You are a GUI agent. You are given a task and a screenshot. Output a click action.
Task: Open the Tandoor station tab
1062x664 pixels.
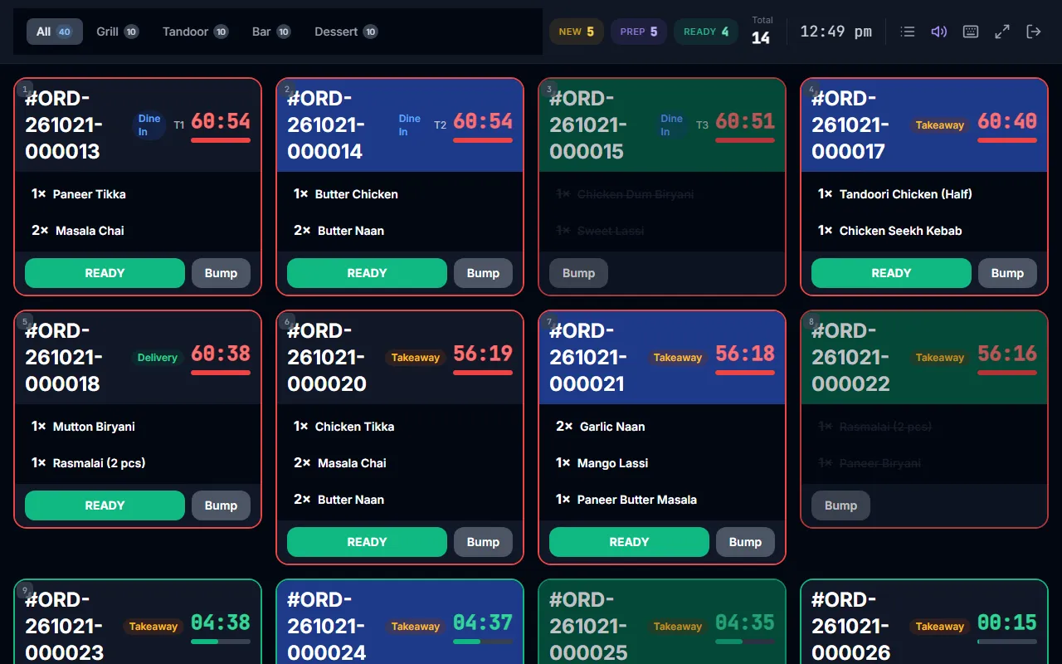195,32
